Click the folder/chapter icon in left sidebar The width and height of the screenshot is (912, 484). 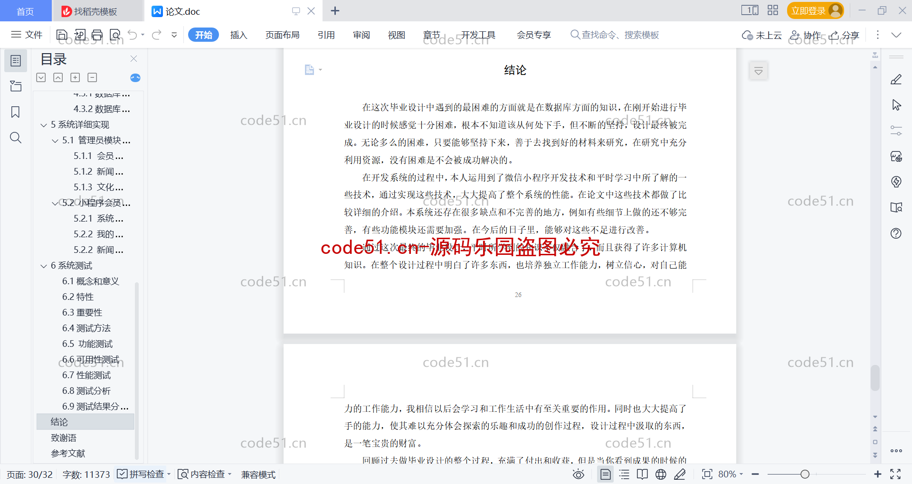click(16, 86)
